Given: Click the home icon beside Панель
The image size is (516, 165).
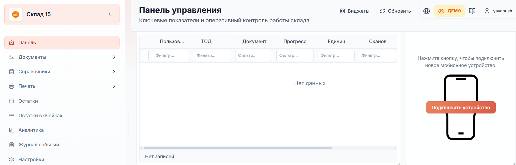Looking at the screenshot, I should (12, 43).
